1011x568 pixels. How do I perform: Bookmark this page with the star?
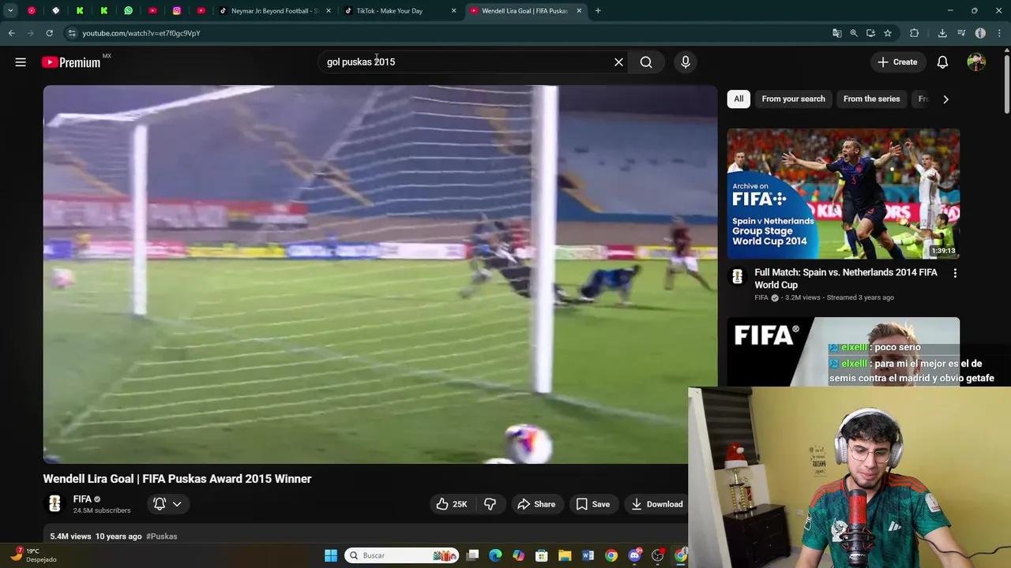point(888,33)
